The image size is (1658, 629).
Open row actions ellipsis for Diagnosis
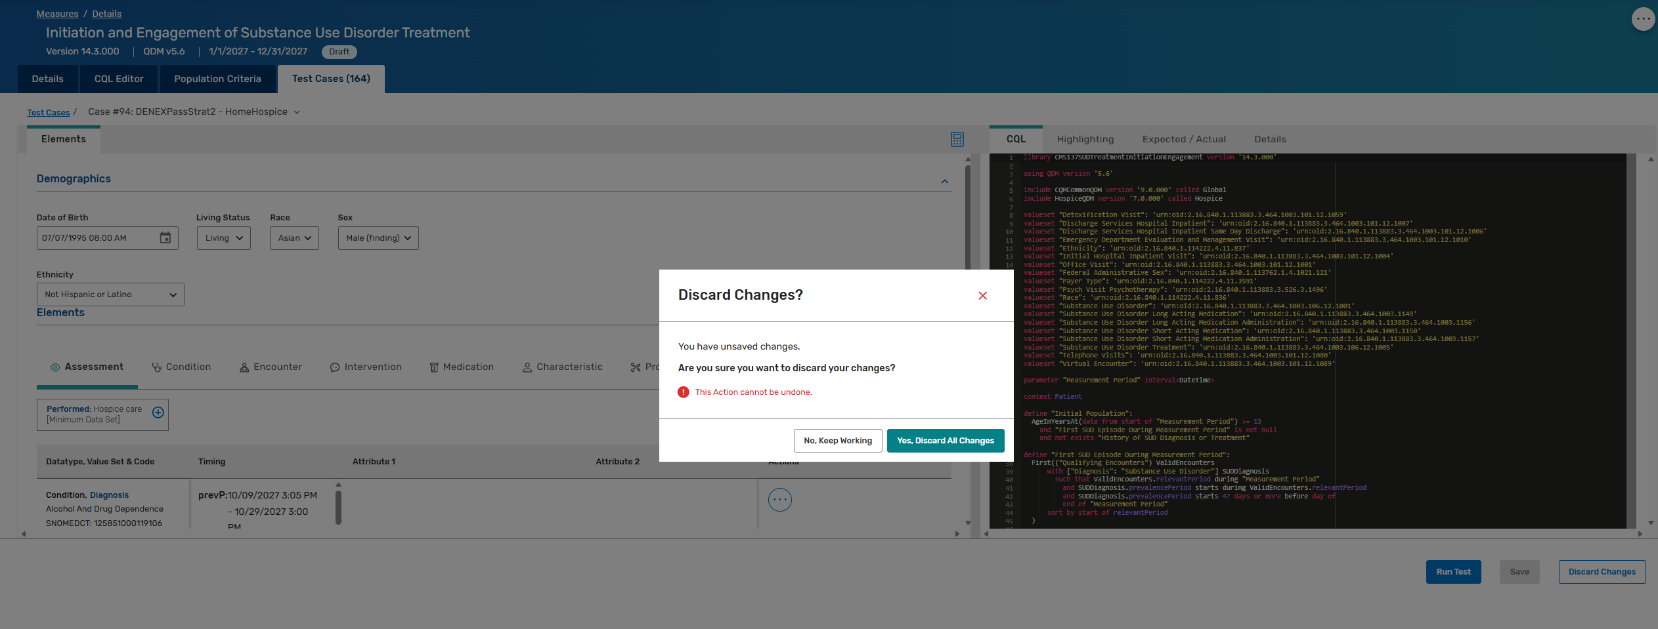pyautogui.click(x=779, y=500)
